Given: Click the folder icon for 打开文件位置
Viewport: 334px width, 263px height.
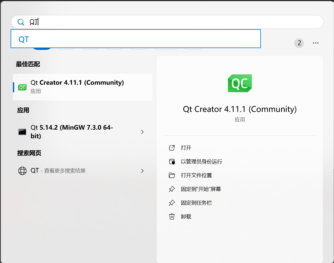Looking at the screenshot, I should point(172,175).
